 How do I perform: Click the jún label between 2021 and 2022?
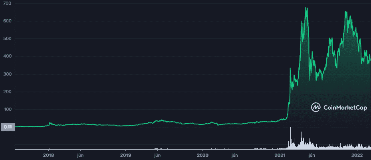click(312, 155)
